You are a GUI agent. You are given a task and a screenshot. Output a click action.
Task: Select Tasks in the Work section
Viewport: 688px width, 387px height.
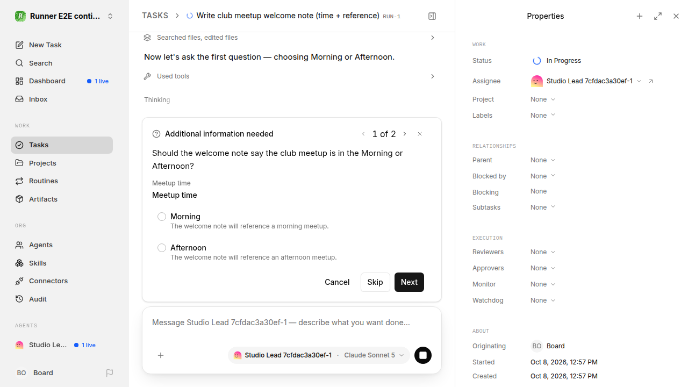click(62, 145)
